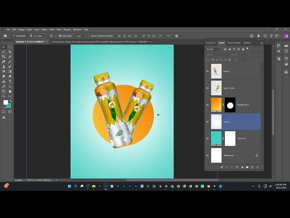Select the Dodge tool
This screenshot has width=290, height=218.
coord(10,76)
